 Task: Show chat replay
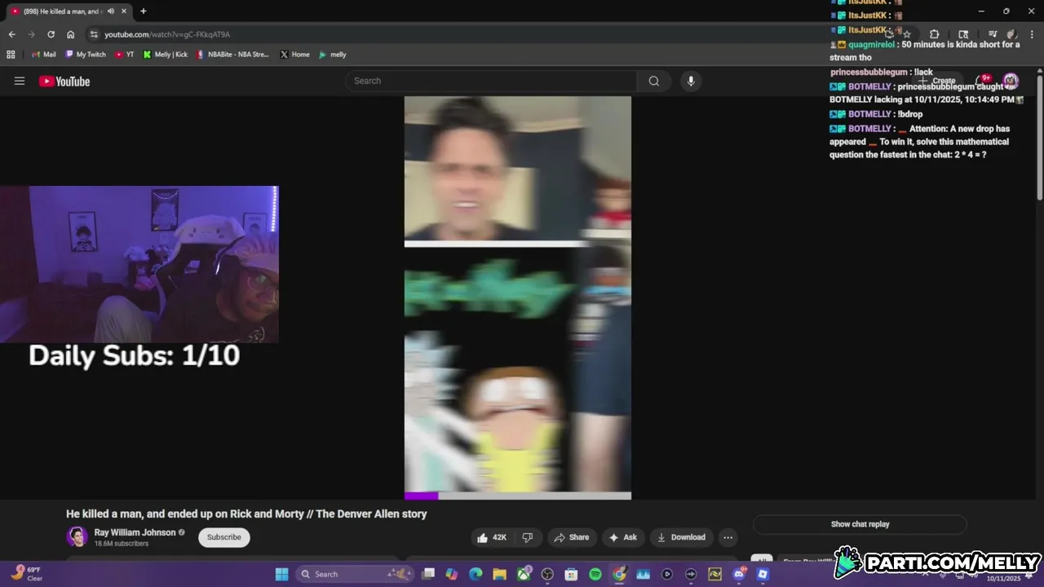tap(860, 524)
